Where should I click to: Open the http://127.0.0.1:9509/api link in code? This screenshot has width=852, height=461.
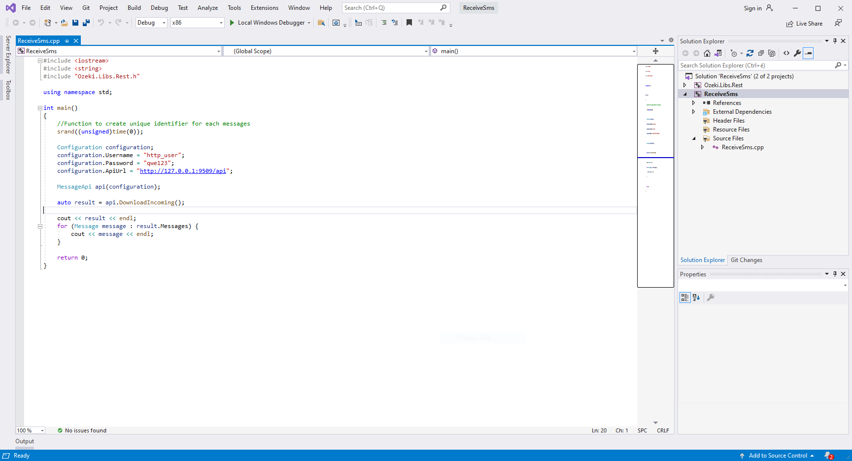[183, 171]
